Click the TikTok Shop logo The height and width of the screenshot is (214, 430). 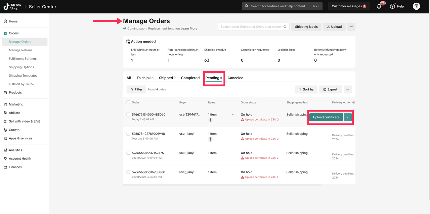tap(13, 7)
